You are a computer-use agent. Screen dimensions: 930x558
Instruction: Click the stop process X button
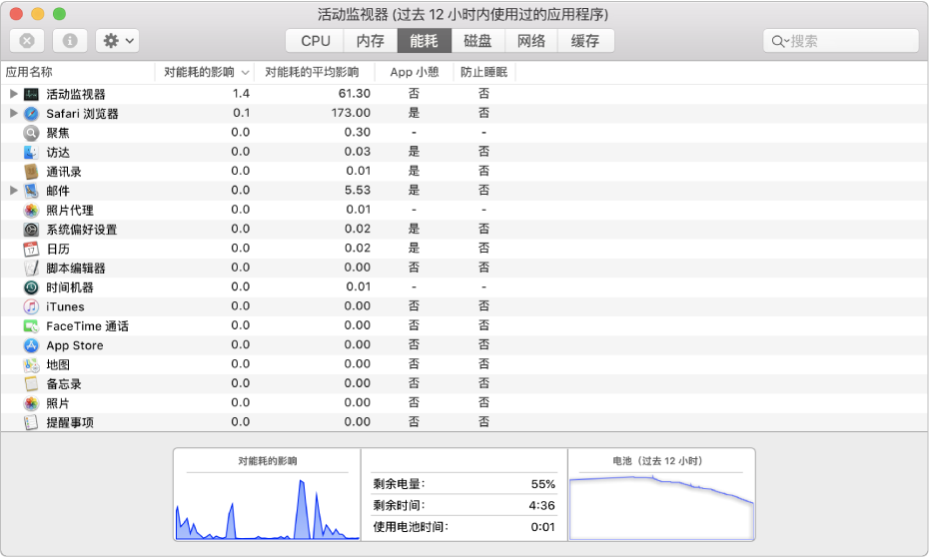27,41
